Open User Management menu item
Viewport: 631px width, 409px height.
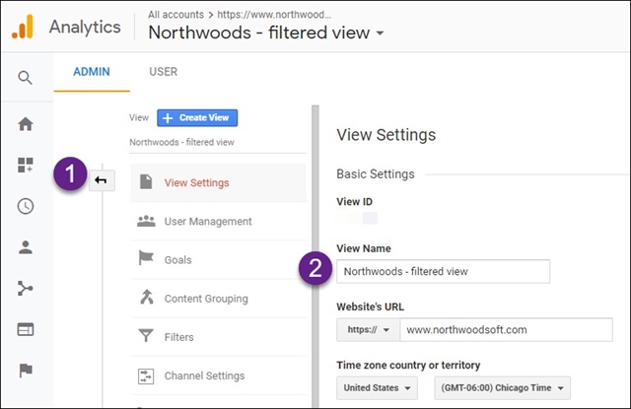click(219, 221)
